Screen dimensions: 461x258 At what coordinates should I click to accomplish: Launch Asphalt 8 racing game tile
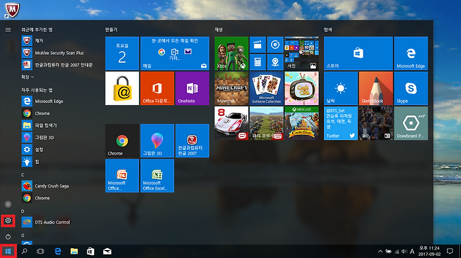tap(231, 123)
